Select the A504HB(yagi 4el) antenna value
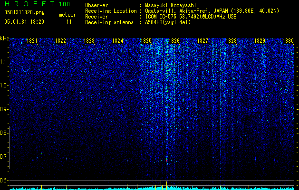The width and height of the screenshot is (299, 190). click(x=168, y=22)
